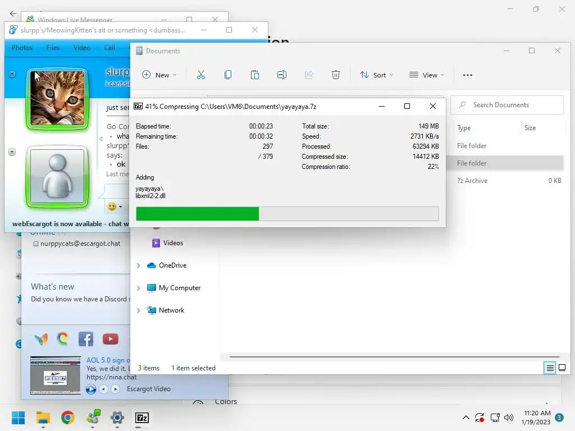Go to next Escargot Video item
This screenshot has height=431, width=575.
point(116,389)
